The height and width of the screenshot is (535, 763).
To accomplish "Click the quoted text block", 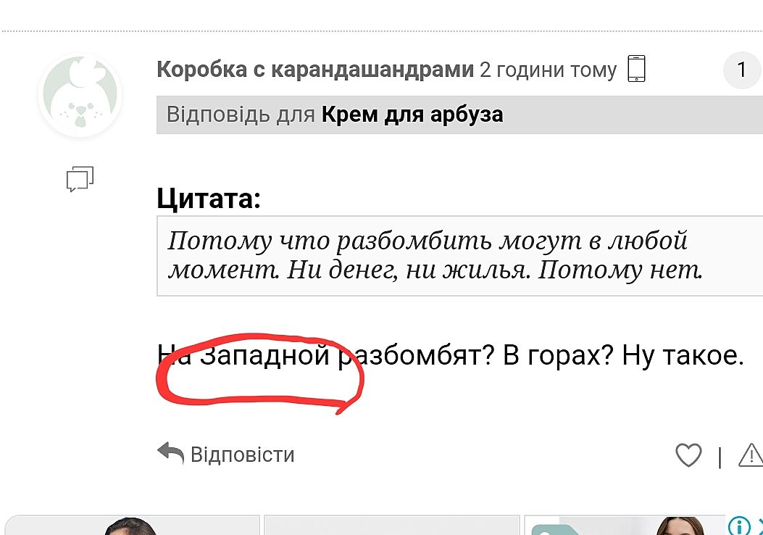I will (x=459, y=256).
